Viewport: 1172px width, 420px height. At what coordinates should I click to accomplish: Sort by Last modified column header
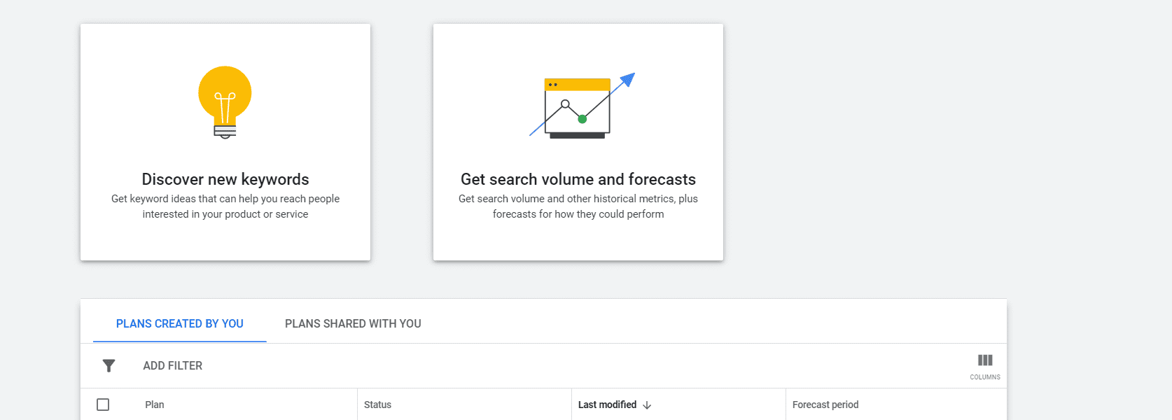pyautogui.click(x=607, y=405)
